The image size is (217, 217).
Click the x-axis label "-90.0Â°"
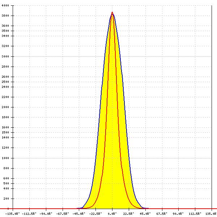coord(46,214)
